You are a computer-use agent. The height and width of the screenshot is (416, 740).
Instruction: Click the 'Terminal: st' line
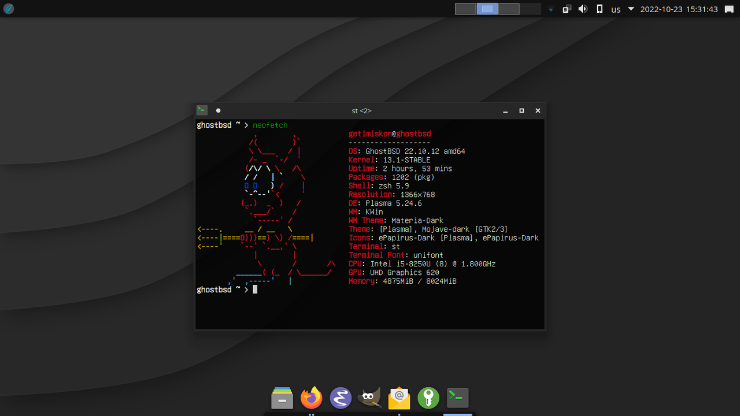[374, 247]
